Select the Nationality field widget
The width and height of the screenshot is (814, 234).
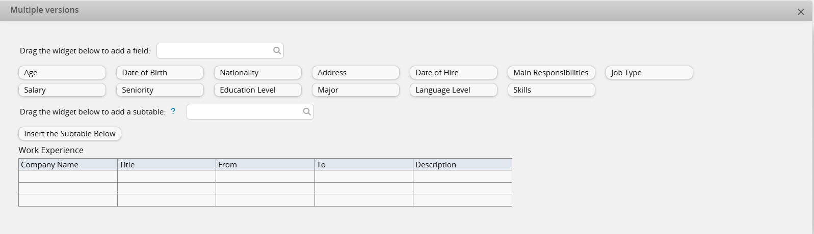pyautogui.click(x=258, y=73)
